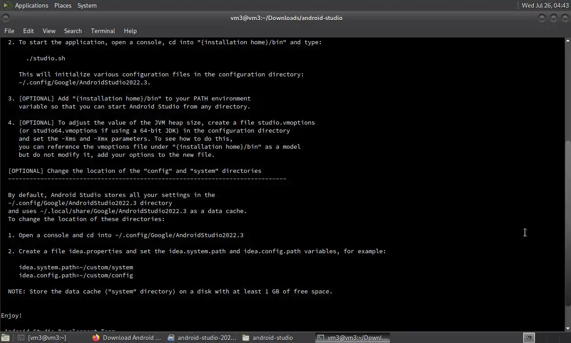This screenshot has height=343, width=571.
Task: Click the ~/.config/Google/AndroidStudio2022.3. path line
Action: click(x=85, y=82)
